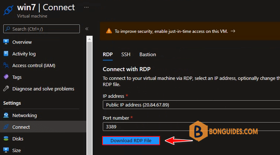The width and height of the screenshot is (280, 155).
Task: Click Download RDP File button
Action: tap(131, 140)
